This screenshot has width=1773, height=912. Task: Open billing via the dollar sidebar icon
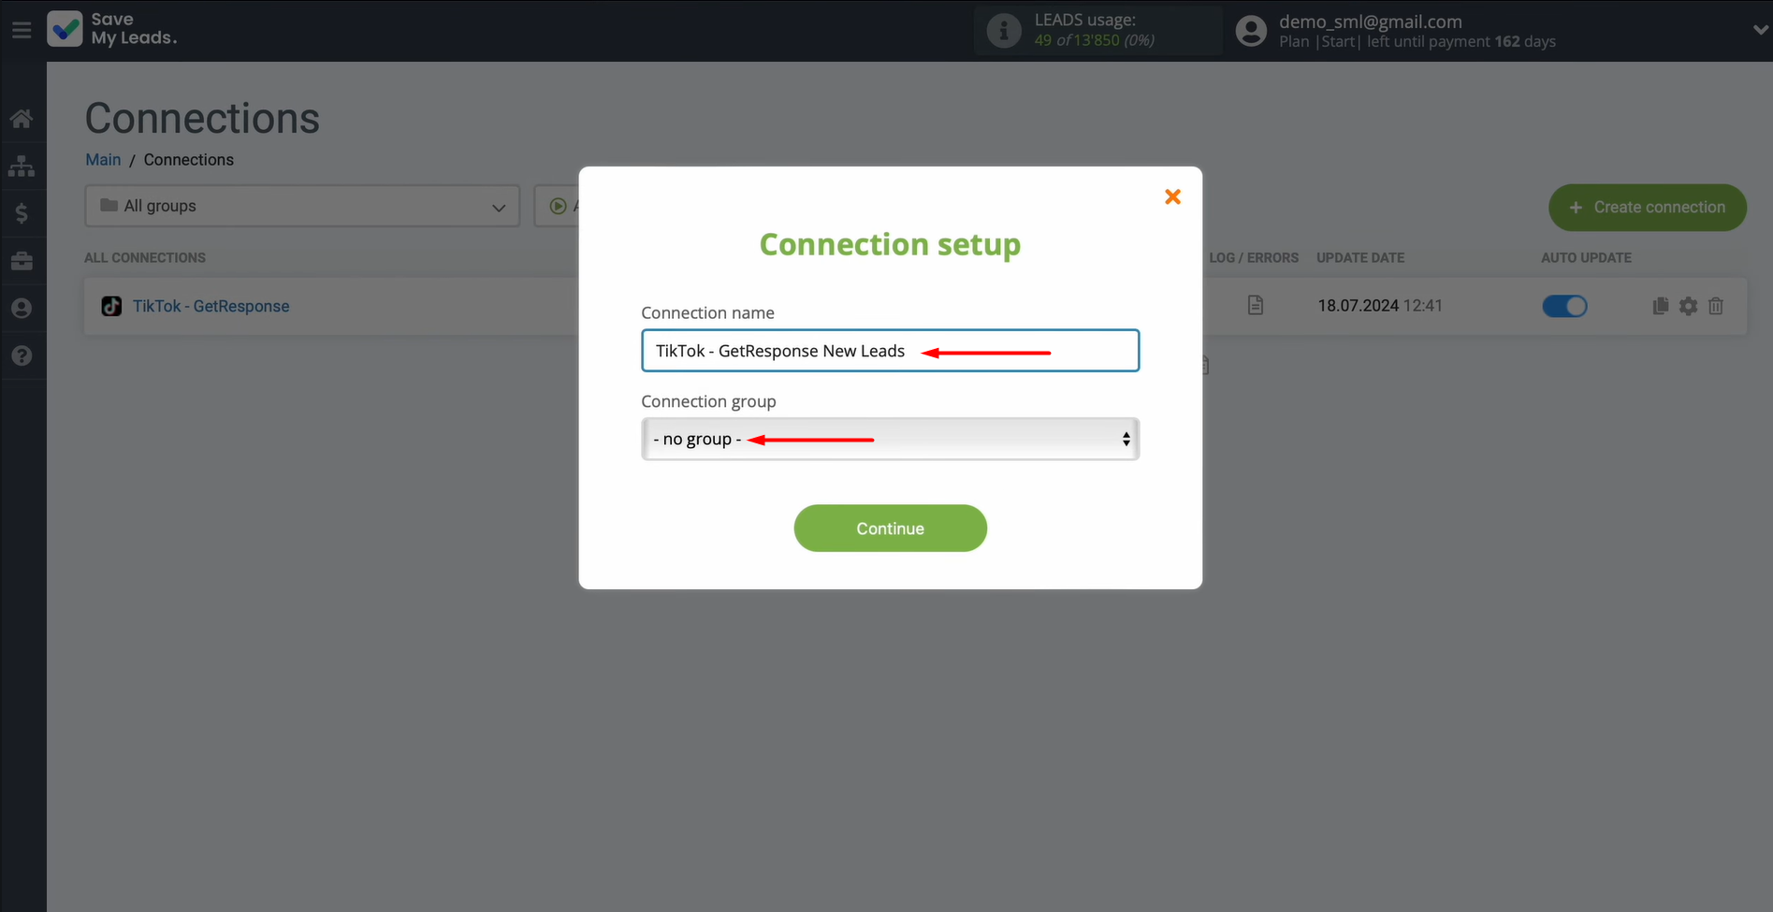point(22,213)
